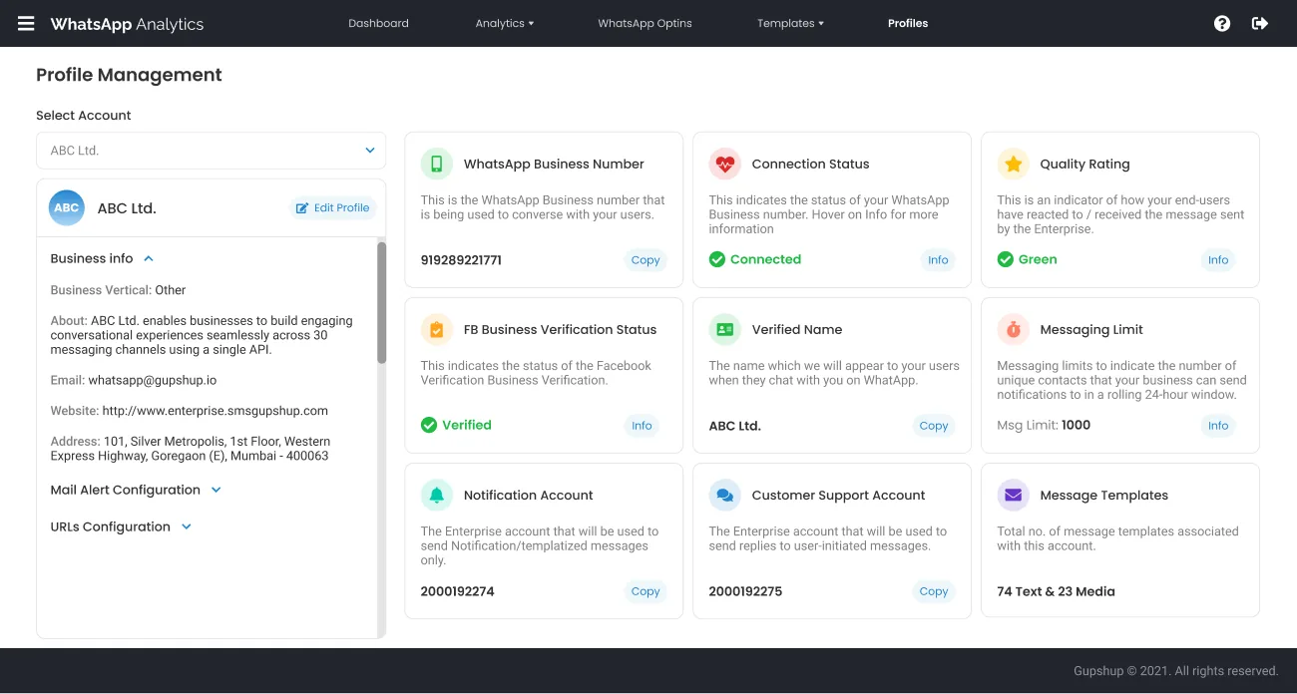The image size is (1297, 694).
Task: Click Info on the Quality Rating card
Action: [1218, 260]
